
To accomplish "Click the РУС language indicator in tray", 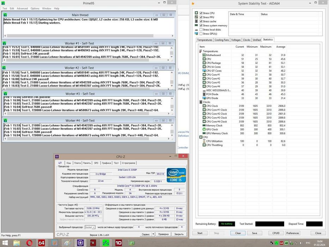I will [308, 243].
